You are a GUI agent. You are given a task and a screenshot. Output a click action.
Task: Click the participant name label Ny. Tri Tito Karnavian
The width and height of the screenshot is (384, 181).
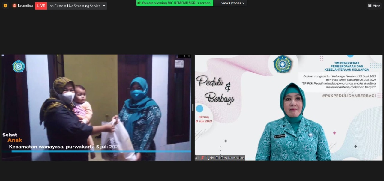click(225, 158)
